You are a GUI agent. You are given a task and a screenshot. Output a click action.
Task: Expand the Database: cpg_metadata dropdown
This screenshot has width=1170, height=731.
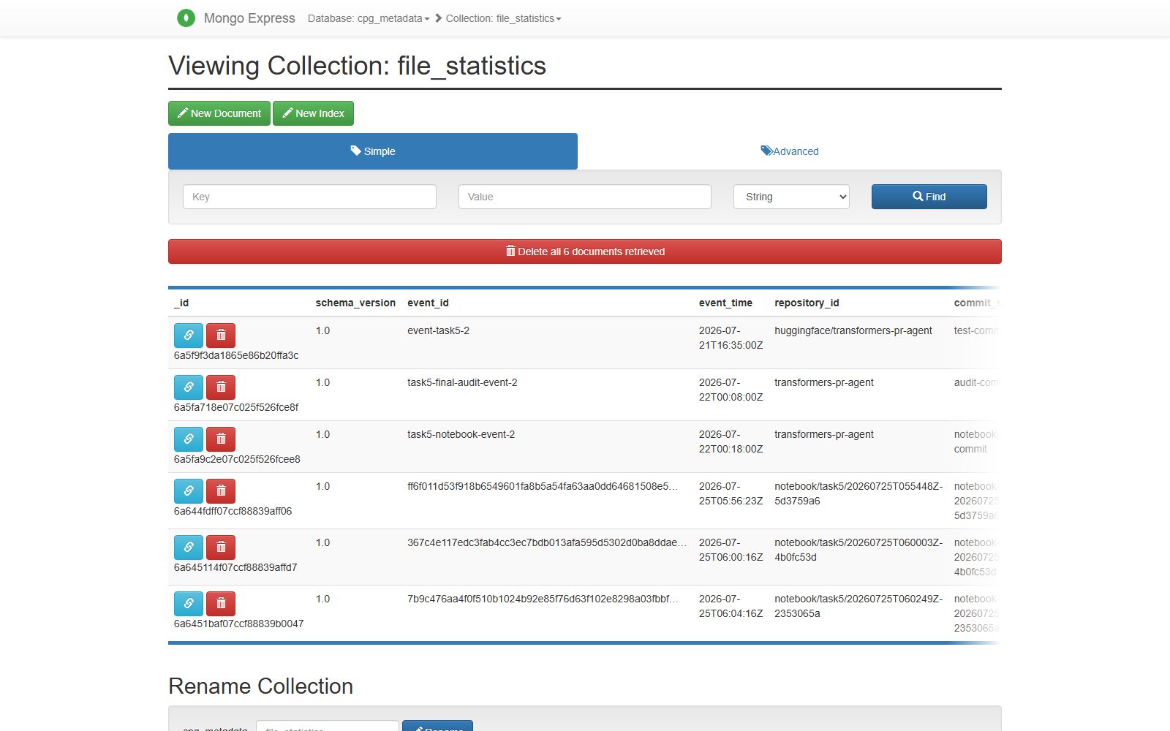click(x=369, y=18)
